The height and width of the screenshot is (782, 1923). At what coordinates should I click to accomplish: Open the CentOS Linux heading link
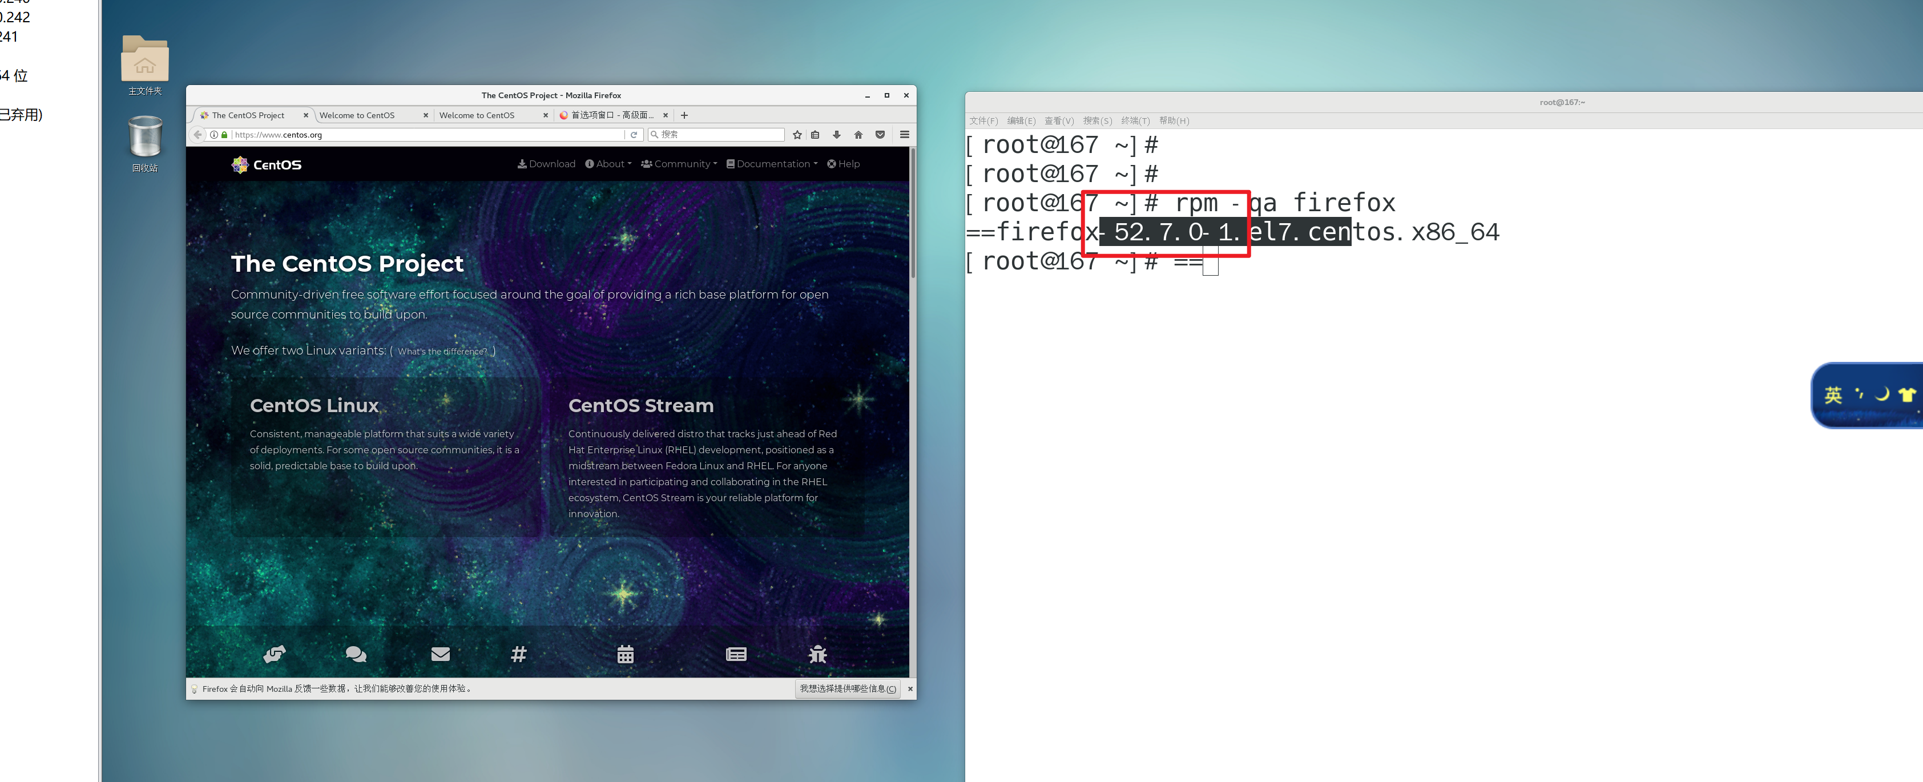[x=315, y=405]
